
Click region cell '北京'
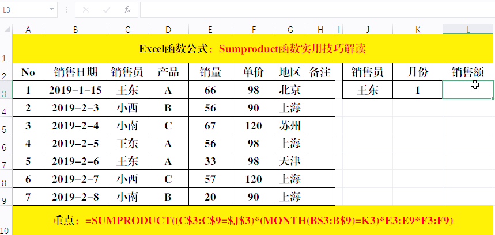(x=290, y=90)
